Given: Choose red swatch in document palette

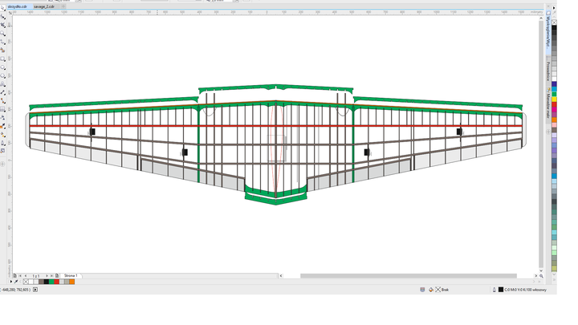Looking at the screenshot, I should 56,282.
